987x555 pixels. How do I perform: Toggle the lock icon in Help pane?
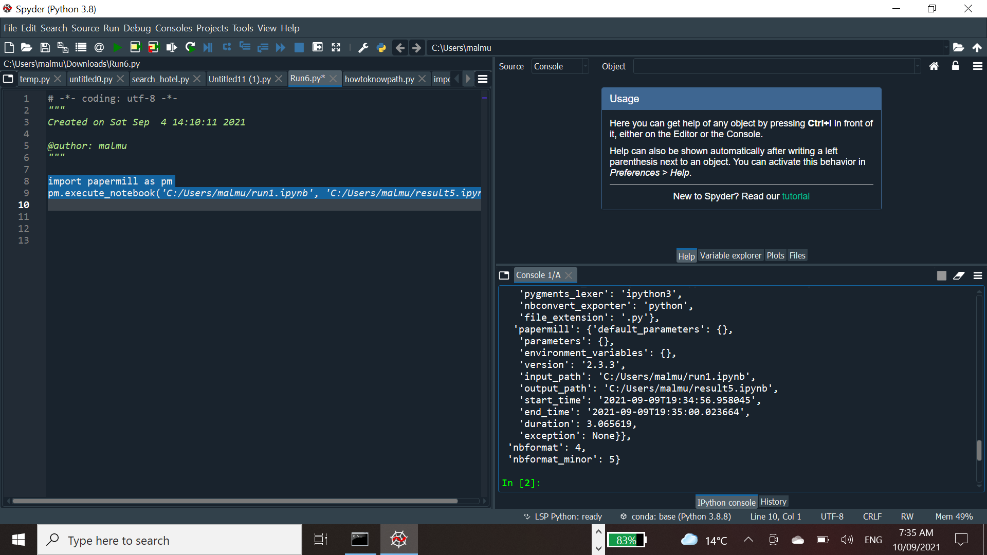click(x=955, y=66)
